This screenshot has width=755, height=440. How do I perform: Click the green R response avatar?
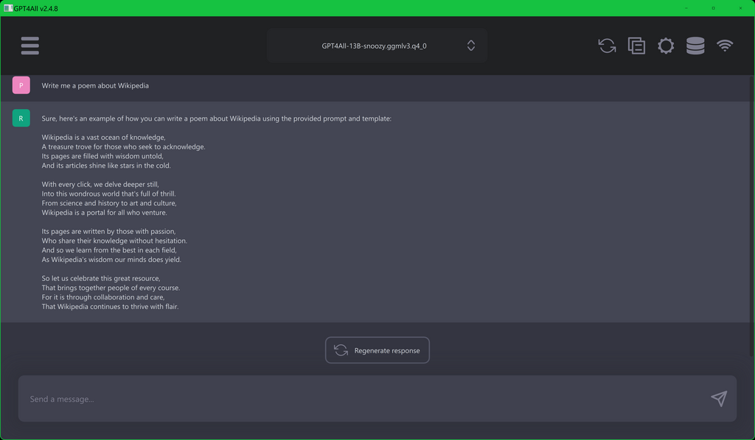tap(21, 117)
